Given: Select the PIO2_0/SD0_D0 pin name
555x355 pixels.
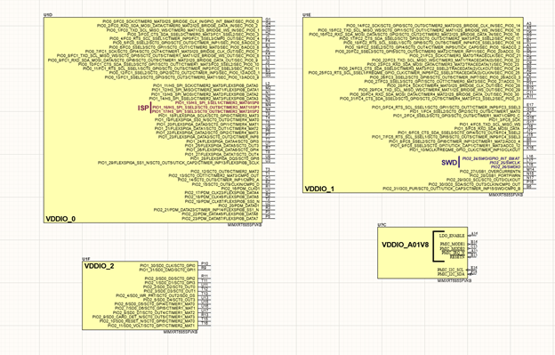Looking at the screenshot, I should tap(170, 278).
